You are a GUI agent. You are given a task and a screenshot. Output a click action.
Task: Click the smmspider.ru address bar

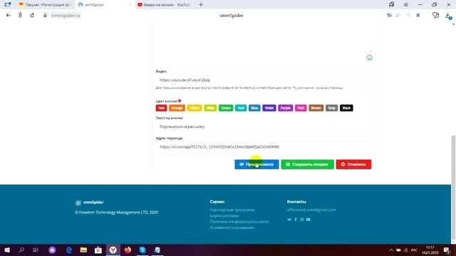[x=66, y=16]
